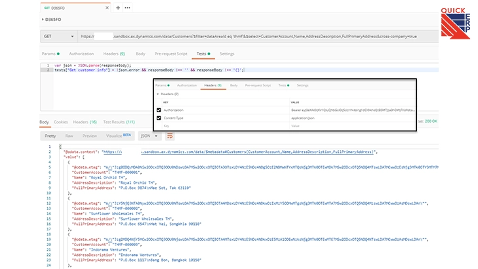
Task: Open a new request tab with plus
Action: [x=118, y=8]
